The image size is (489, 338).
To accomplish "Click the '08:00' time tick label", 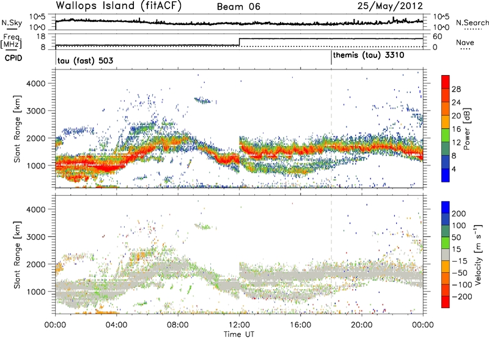I will click(178, 325).
